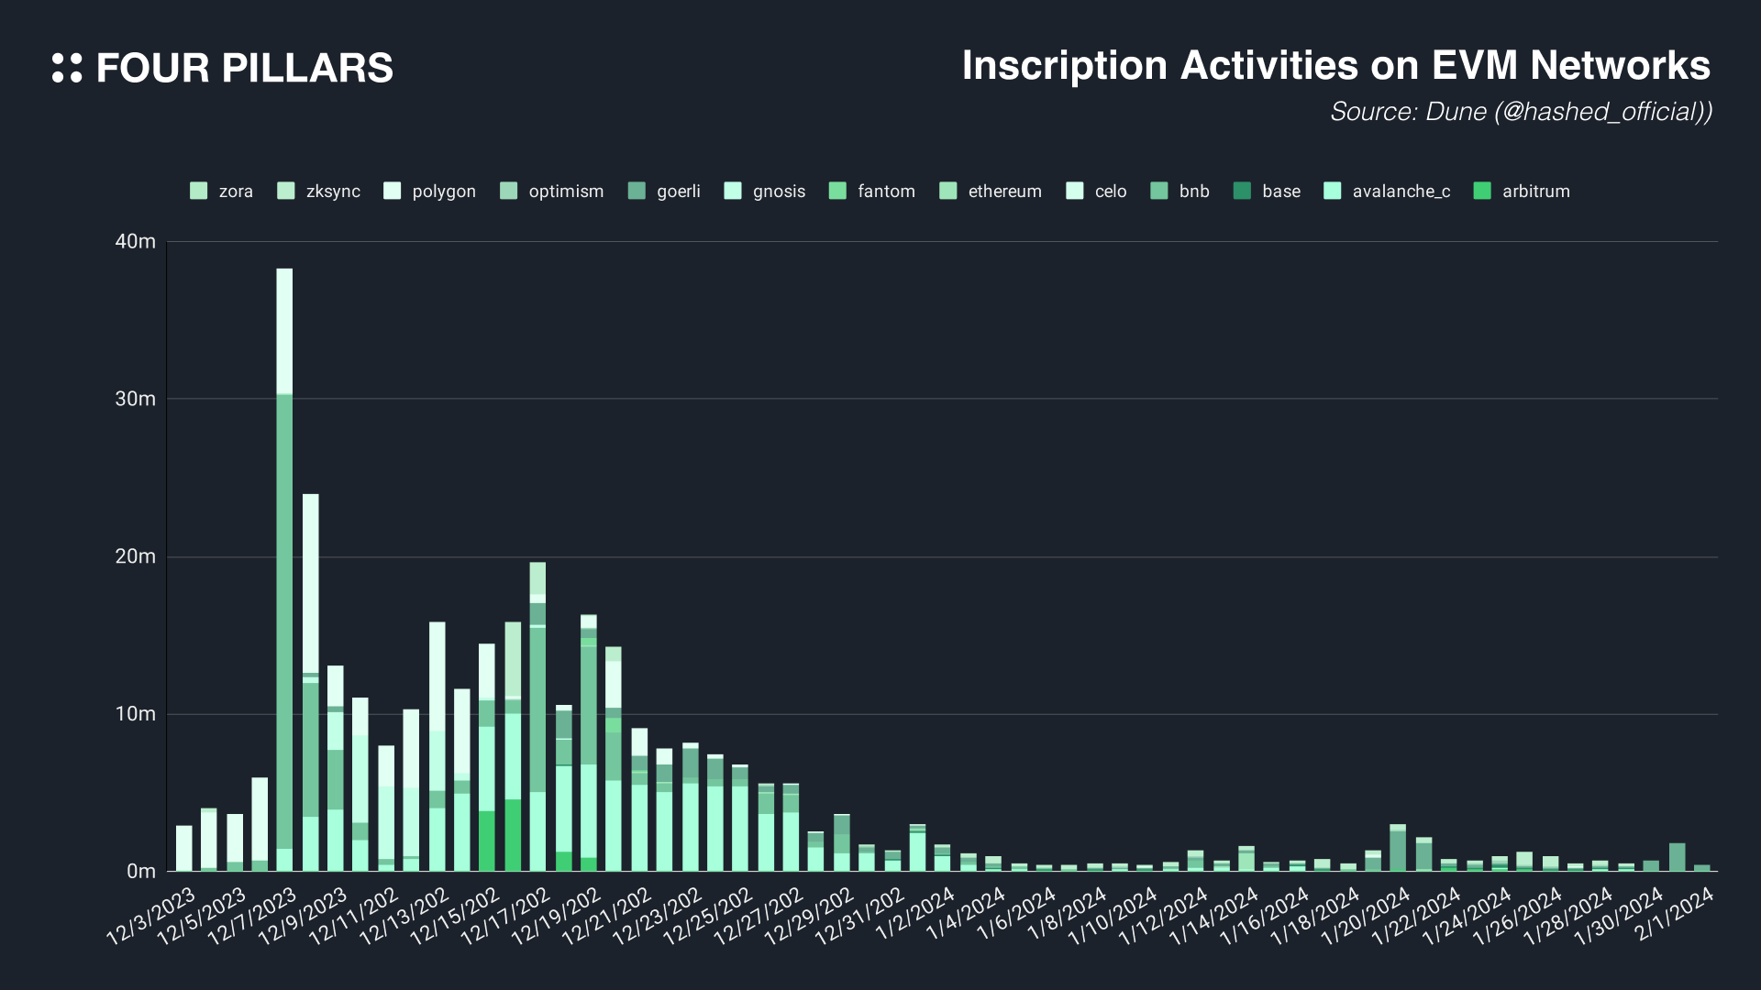The height and width of the screenshot is (990, 1761).
Task: Select the ethereum legend label
Action: point(1004,191)
